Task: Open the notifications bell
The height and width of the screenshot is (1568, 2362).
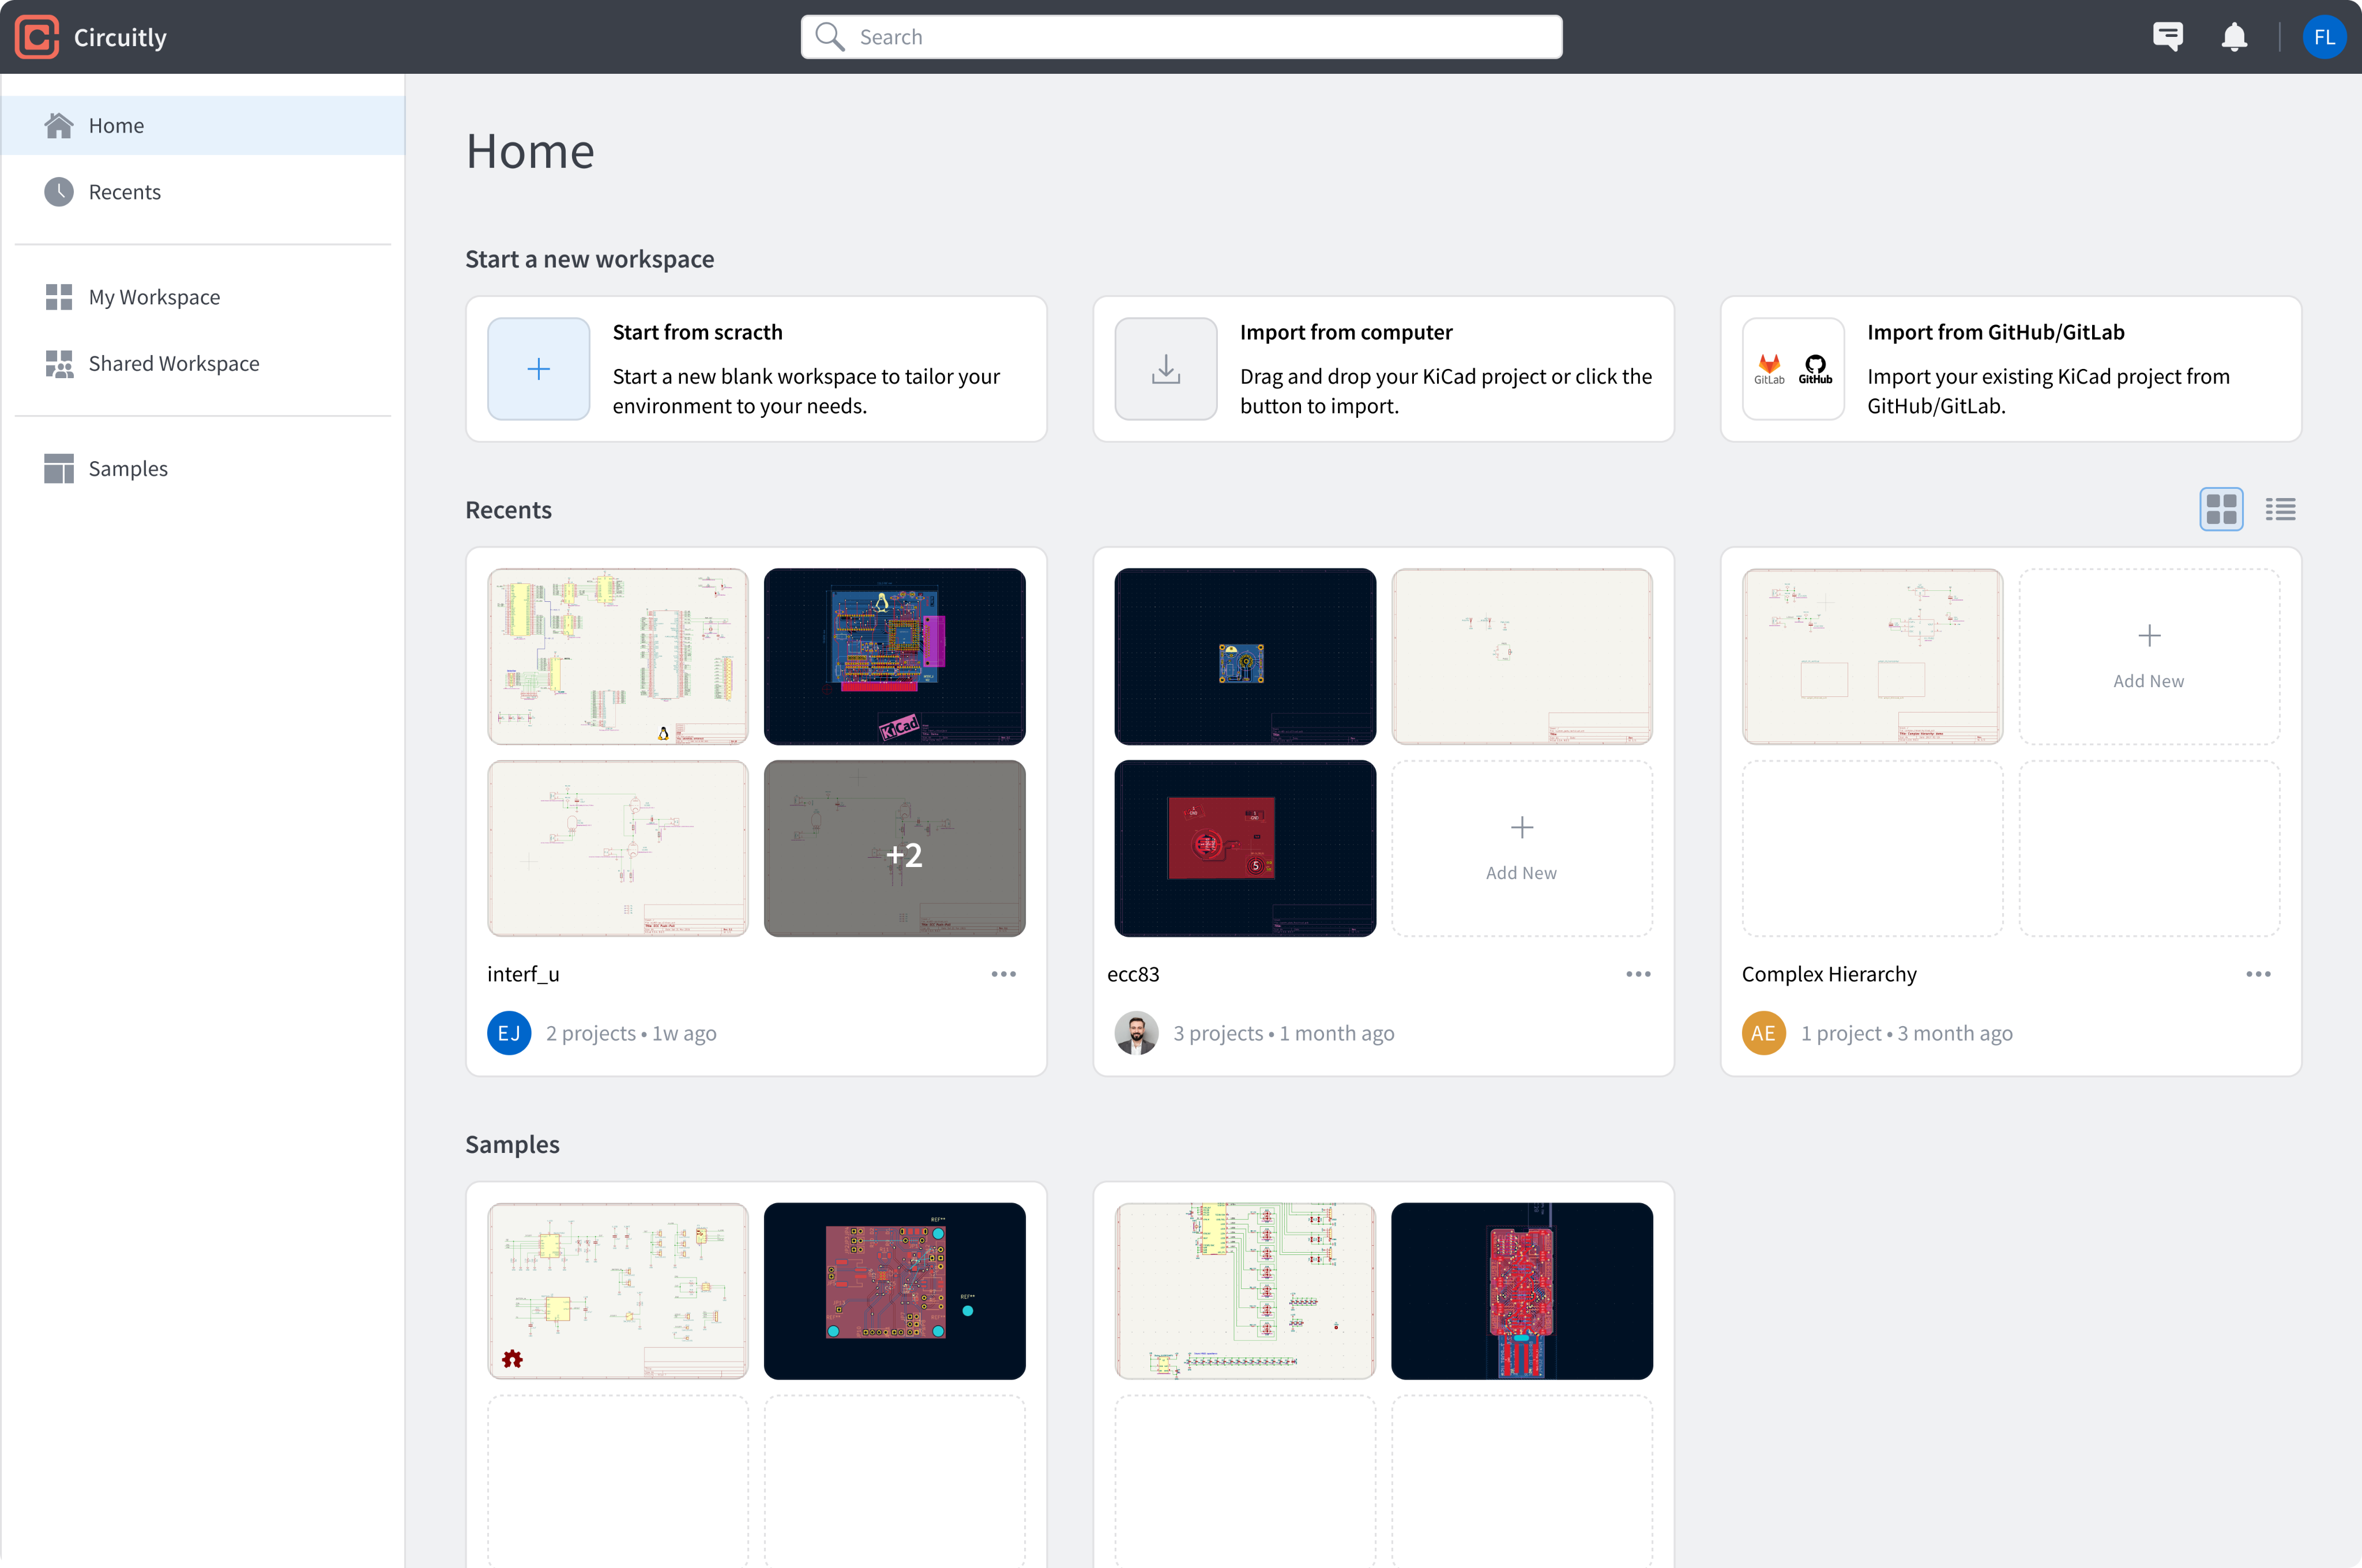Action: (2234, 37)
